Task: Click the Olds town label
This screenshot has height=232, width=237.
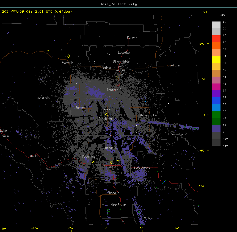Action: click(x=107, y=109)
